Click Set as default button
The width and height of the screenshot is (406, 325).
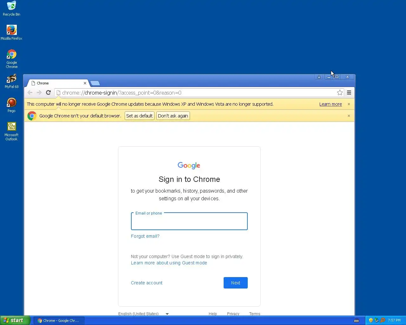[140, 116]
